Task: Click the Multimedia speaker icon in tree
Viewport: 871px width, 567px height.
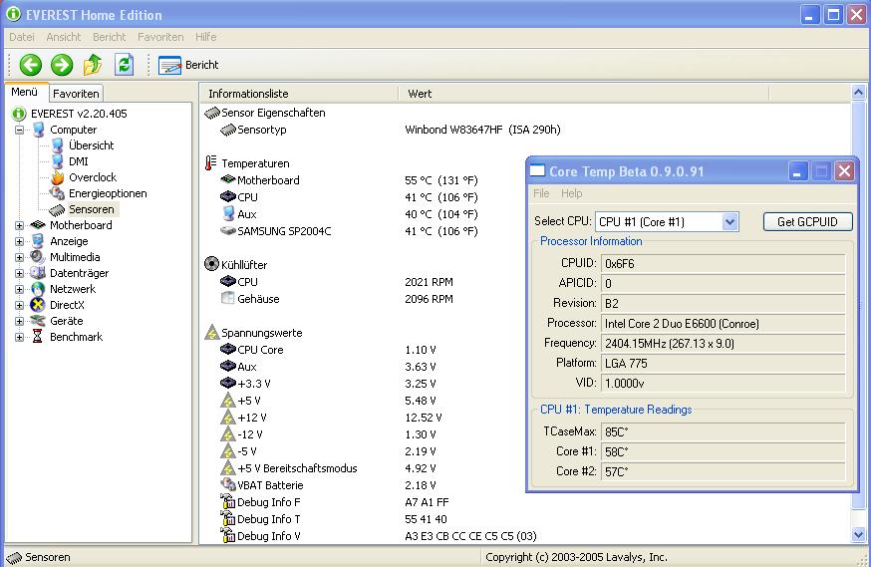Action: [37, 257]
